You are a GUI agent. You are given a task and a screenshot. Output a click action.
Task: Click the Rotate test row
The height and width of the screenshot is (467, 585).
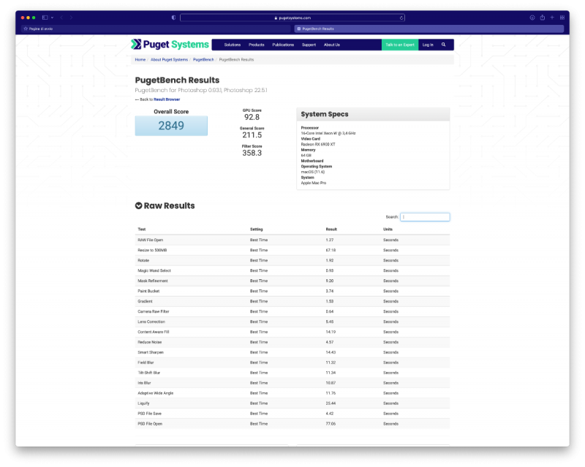[x=292, y=260]
